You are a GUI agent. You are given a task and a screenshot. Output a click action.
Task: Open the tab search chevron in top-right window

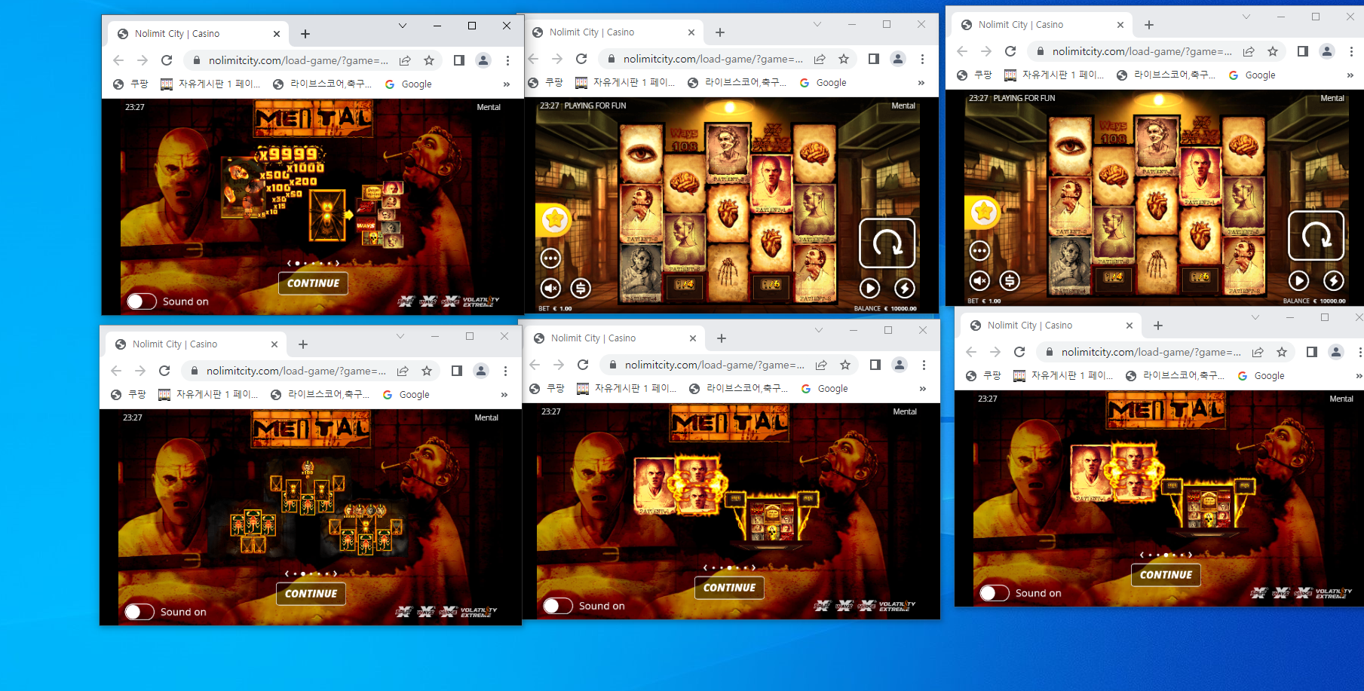click(x=1246, y=17)
